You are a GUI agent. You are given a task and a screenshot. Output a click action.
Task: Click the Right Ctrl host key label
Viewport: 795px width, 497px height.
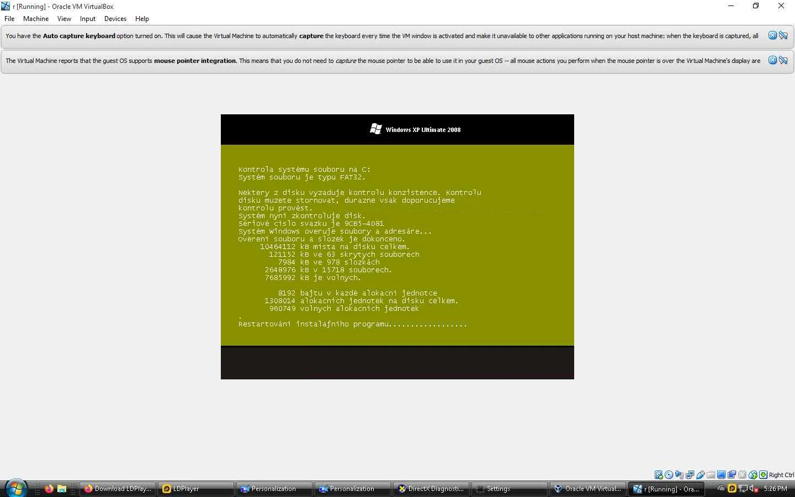(x=781, y=475)
